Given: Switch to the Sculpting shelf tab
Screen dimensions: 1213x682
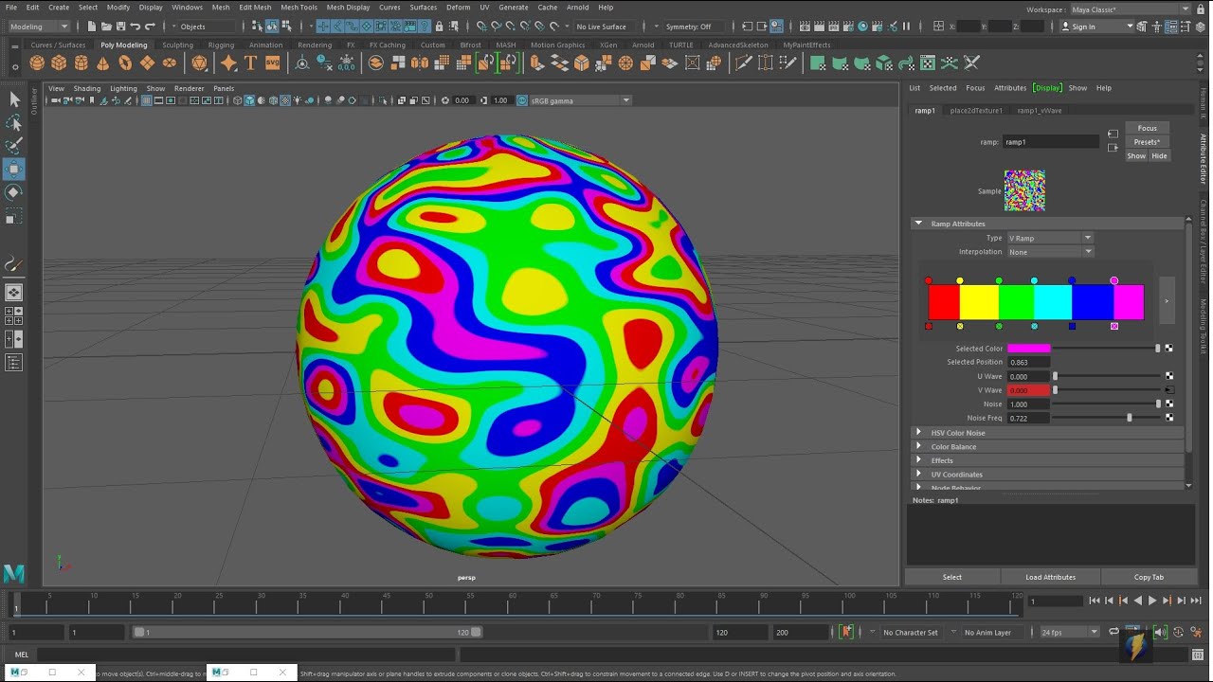Looking at the screenshot, I should click(177, 45).
